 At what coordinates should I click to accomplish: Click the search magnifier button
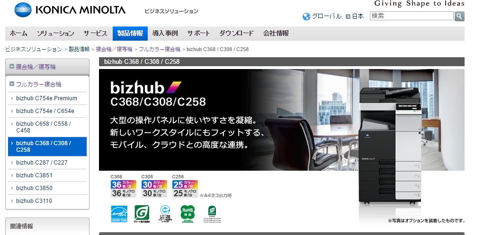point(459,17)
